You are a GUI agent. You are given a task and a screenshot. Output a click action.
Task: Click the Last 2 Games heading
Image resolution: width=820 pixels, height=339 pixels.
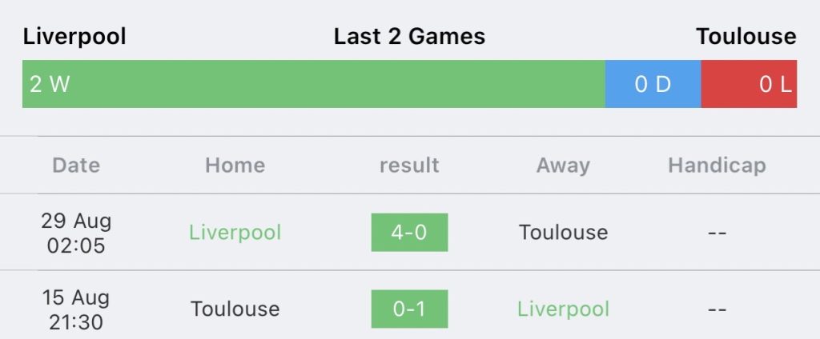coord(409,37)
